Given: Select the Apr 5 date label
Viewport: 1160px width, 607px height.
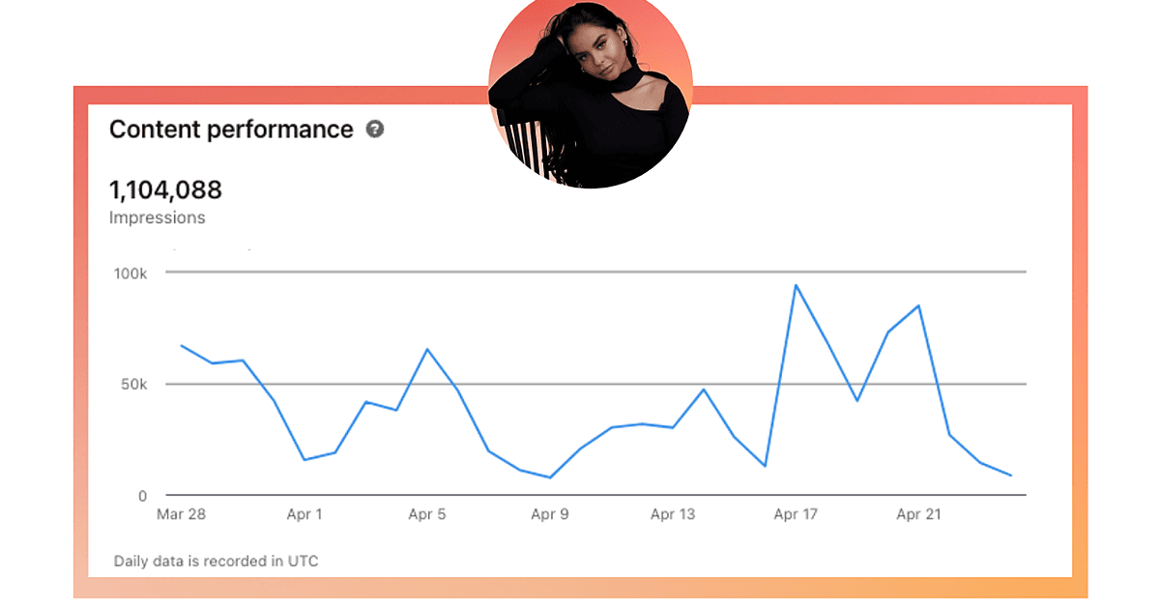Looking at the screenshot, I should point(427,514).
